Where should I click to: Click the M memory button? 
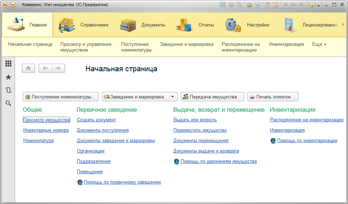click(x=285, y=5)
